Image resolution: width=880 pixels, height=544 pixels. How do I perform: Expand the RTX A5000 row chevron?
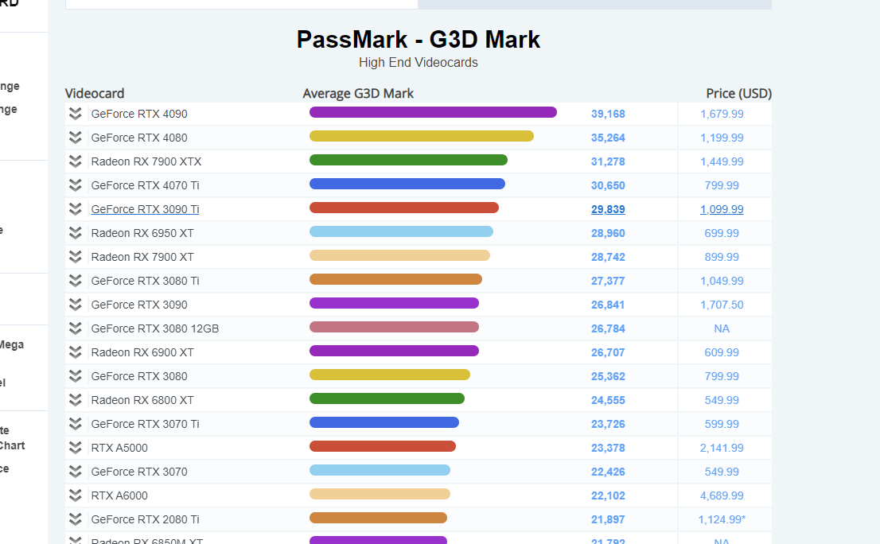click(x=76, y=448)
